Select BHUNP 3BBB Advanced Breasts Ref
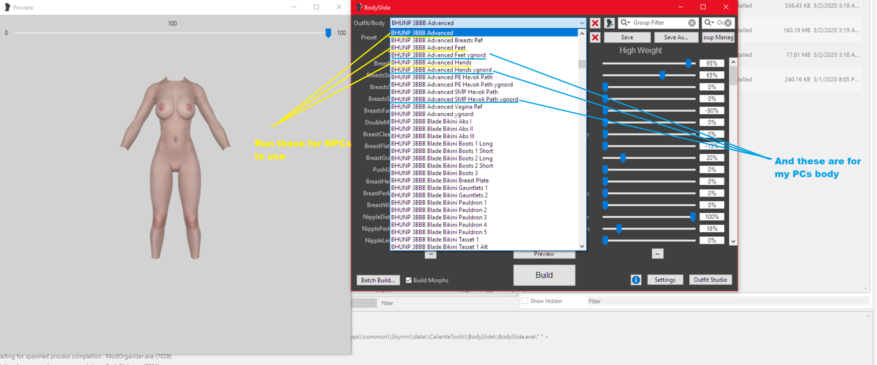 pyautogui.click(x=484, y=40)
